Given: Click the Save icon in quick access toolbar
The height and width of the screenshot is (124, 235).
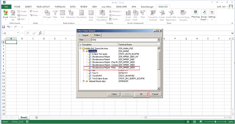Looking at the screenshot, I should pos(4,27).
